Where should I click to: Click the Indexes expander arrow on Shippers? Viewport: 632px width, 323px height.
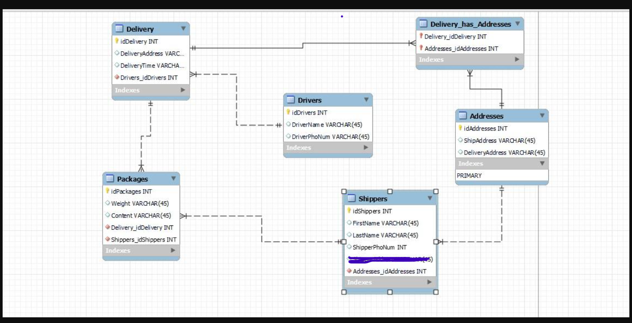click(429, 282)
